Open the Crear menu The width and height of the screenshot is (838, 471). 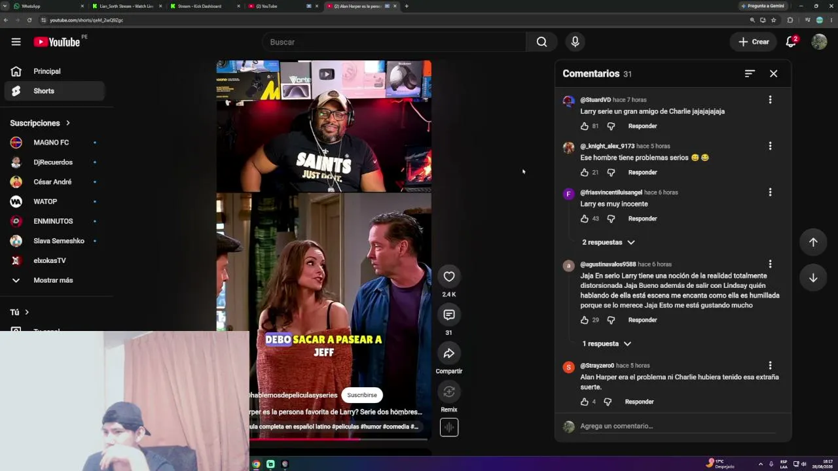click(x=754, y=42)
